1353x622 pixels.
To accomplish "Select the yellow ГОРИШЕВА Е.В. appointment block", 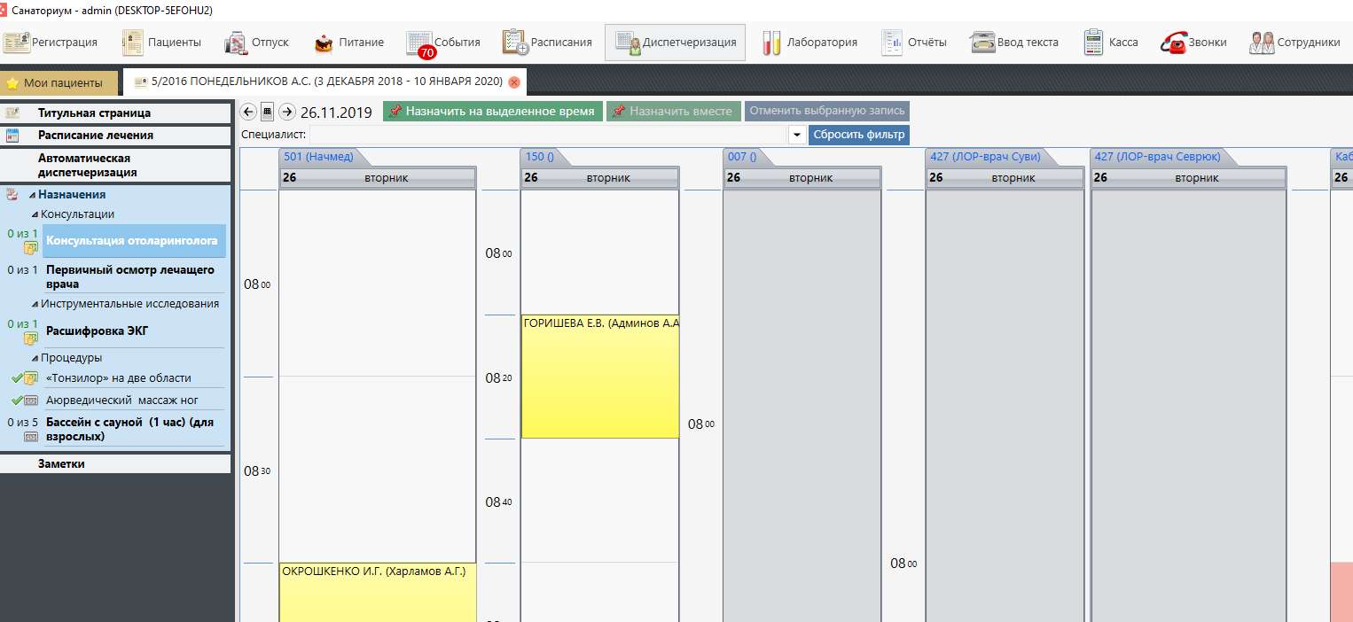I will 599,377.
